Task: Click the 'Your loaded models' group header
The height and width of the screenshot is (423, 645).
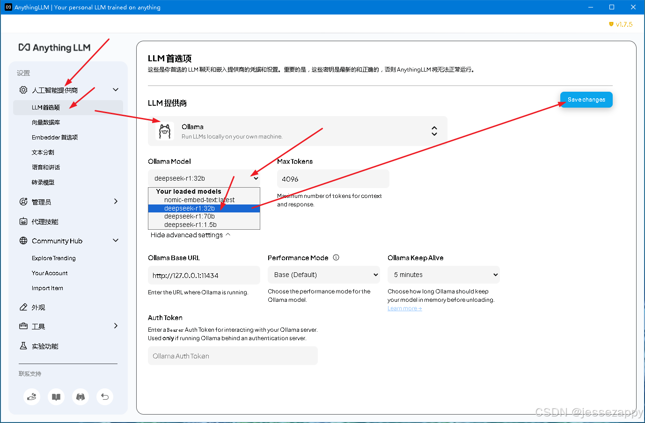Action: pos(189,191)
